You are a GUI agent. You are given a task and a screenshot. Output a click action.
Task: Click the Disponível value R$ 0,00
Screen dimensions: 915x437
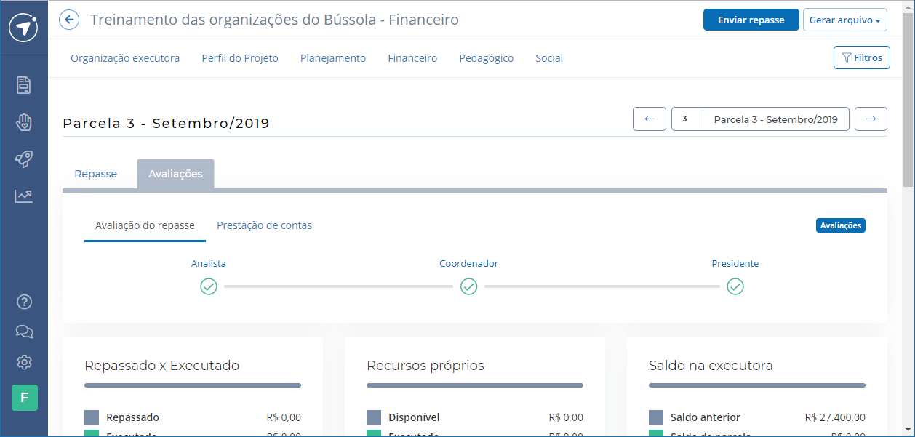[566, 417]
